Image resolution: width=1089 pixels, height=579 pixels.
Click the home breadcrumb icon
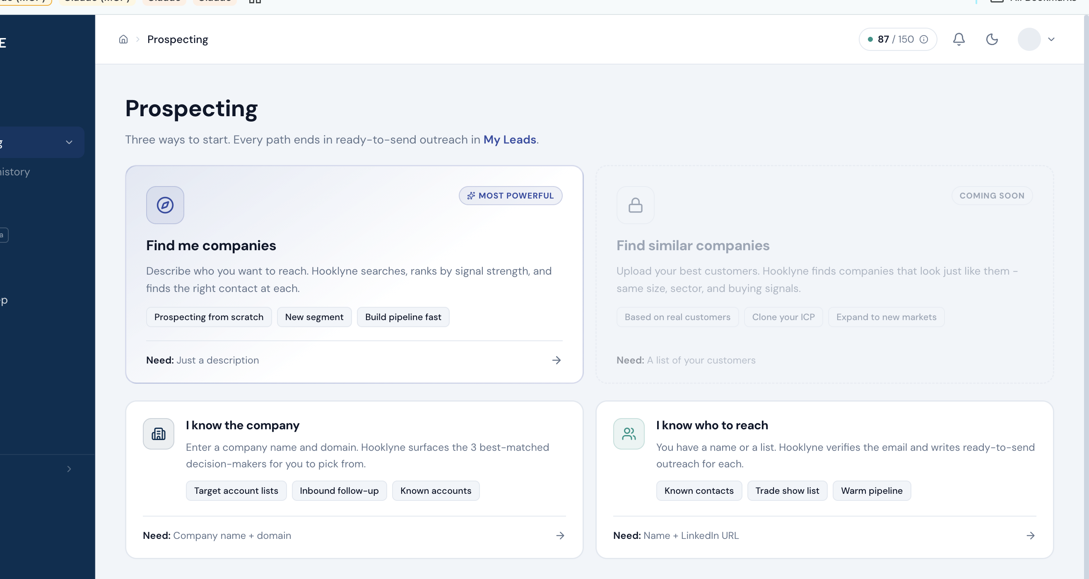click(123, 39)
